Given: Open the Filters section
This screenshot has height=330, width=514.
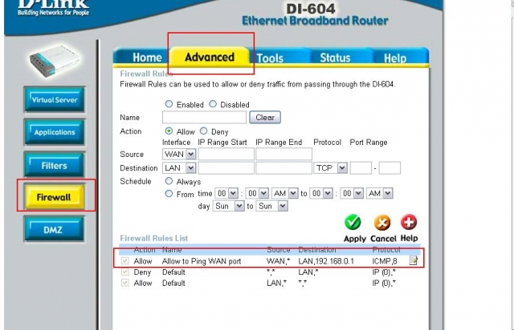Looking at the screenshot, I should click(x=54, y=165).
